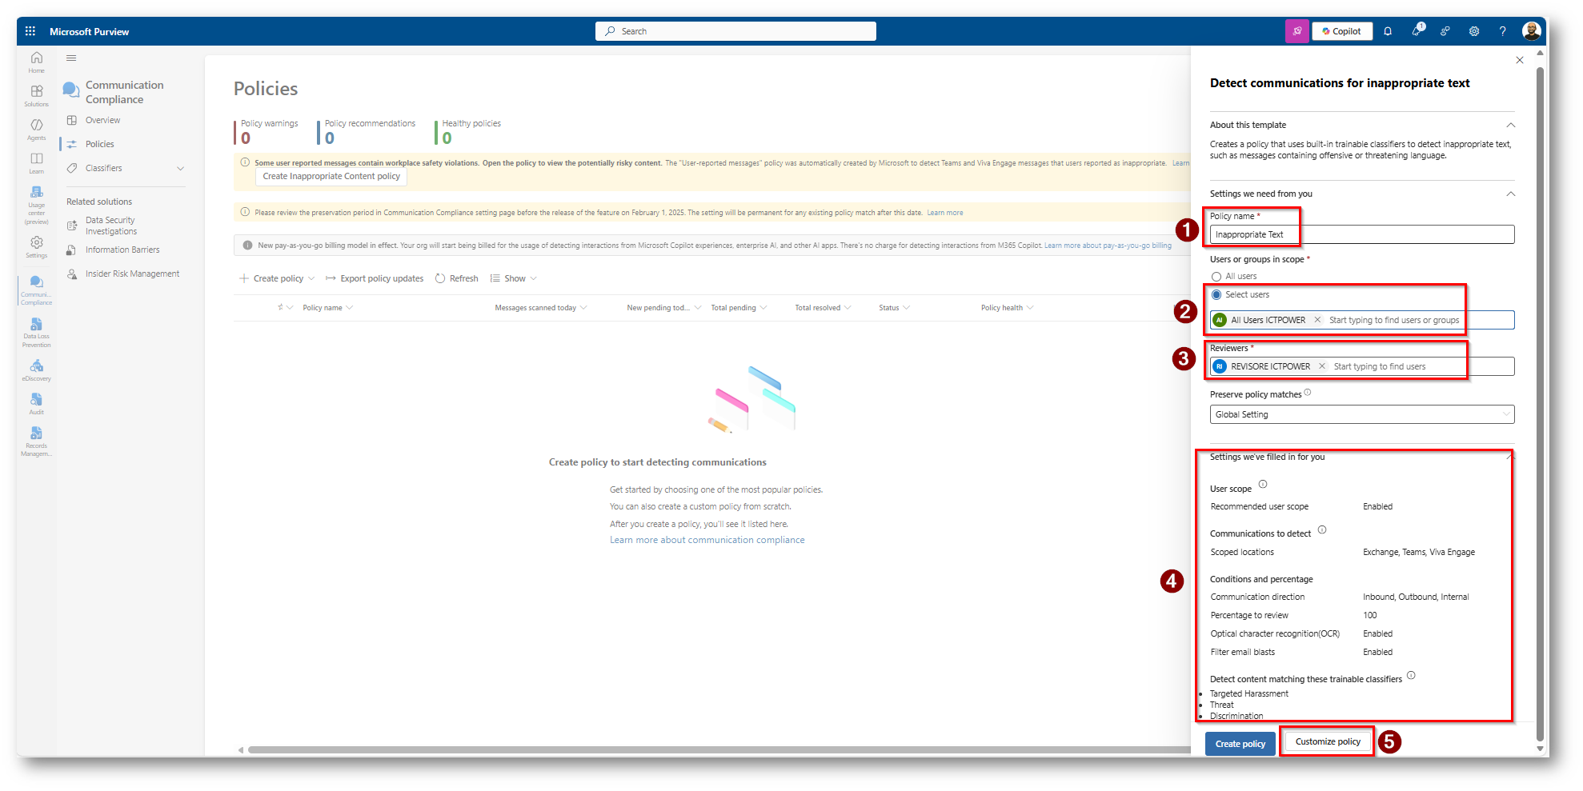Click the horizontal scrollbar below the policies
The image size is (1583, 791).
pos(719,750)
